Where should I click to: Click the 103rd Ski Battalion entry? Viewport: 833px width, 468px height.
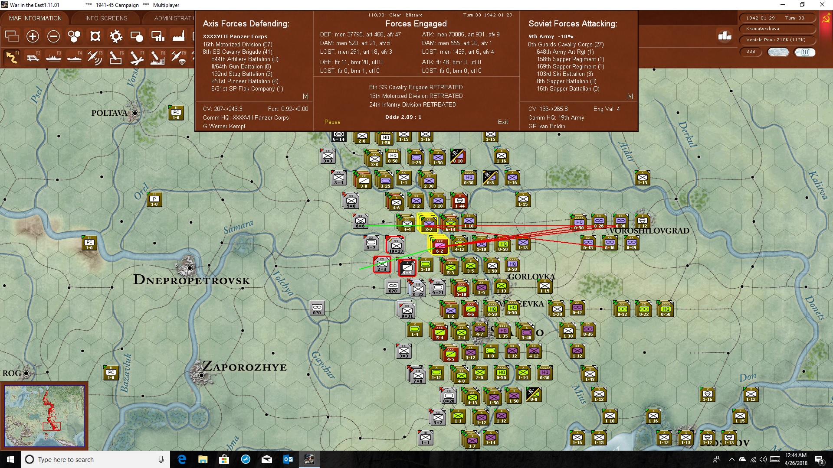(x=565, y=74)
